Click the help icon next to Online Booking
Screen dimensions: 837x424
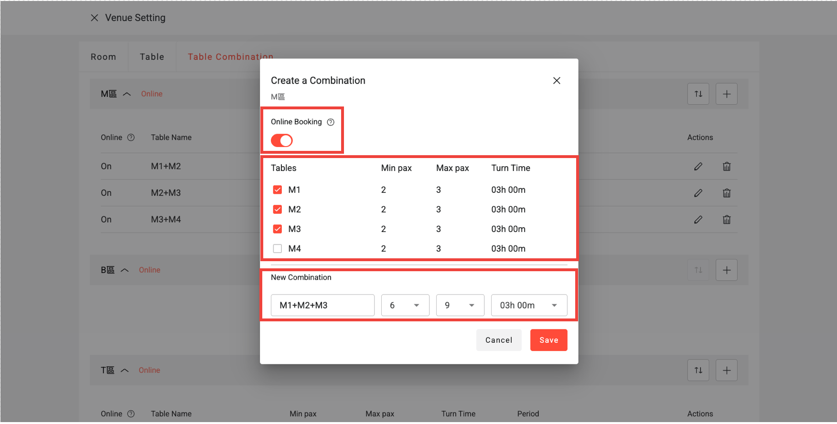[331, 122]
